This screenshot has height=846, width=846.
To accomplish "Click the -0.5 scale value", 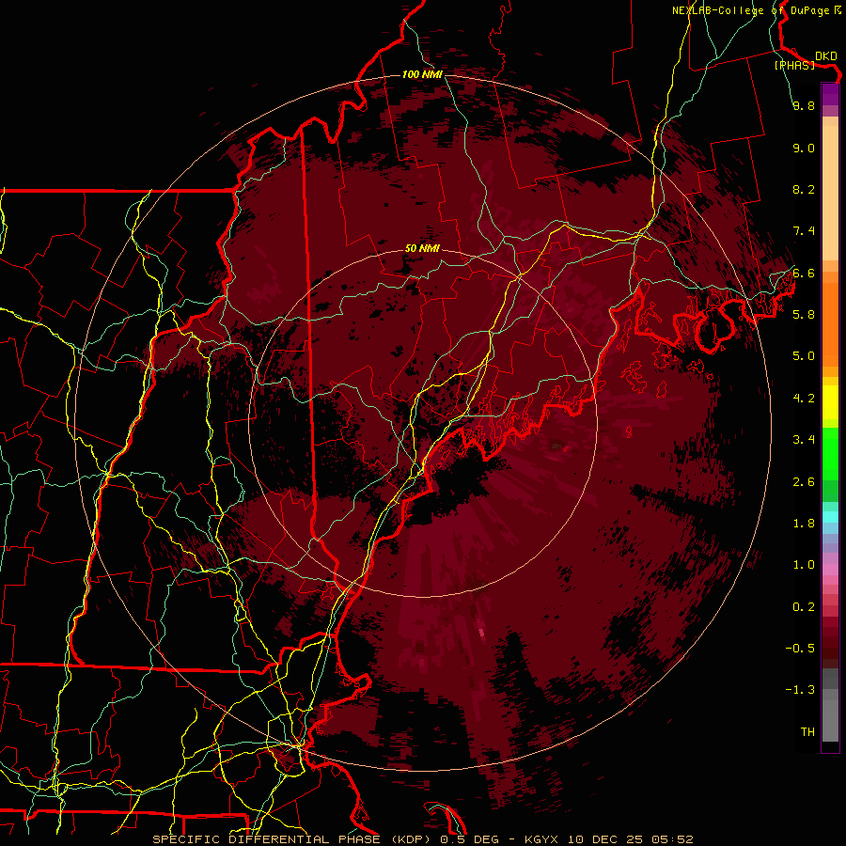I will point(800,649).
